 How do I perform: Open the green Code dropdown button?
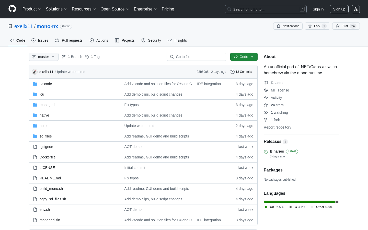pos(244,57)
